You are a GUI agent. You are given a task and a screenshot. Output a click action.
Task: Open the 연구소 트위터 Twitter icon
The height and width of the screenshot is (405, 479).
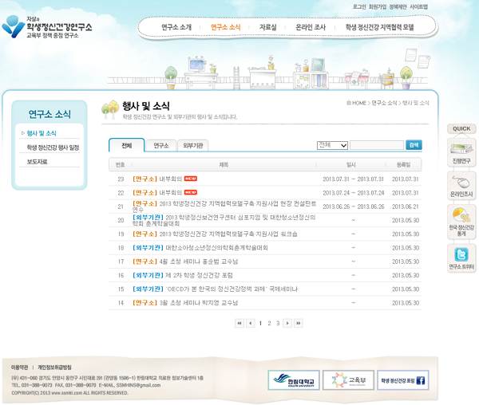point(461,257)
